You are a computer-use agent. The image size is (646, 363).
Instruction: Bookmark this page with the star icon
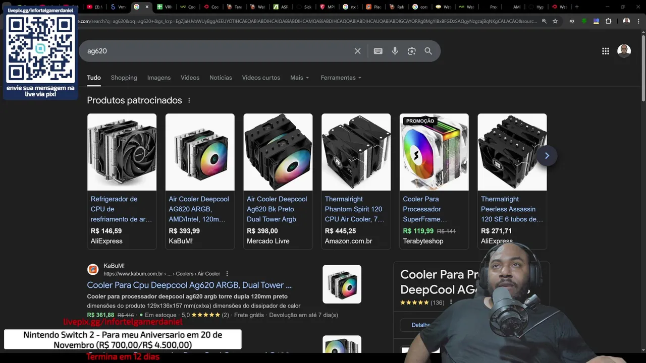click(555, 21)
